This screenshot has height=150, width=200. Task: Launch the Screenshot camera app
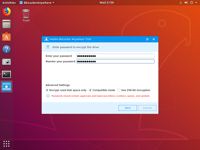coord(7,62)
